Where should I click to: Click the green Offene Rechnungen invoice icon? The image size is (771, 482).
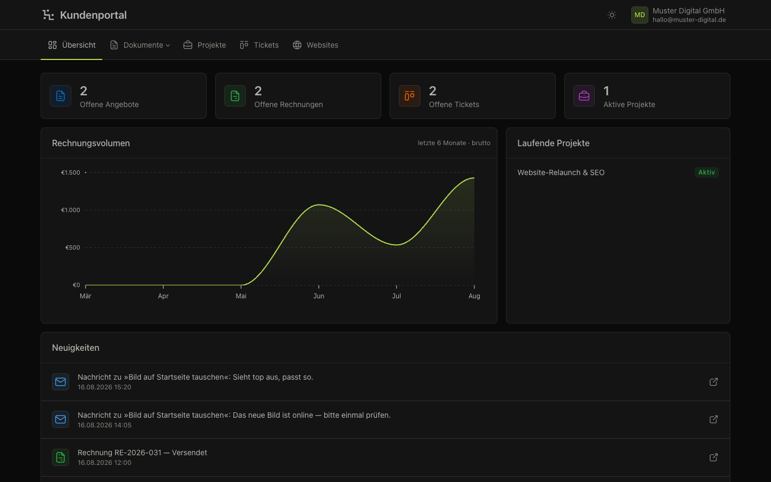click(235, 96)
